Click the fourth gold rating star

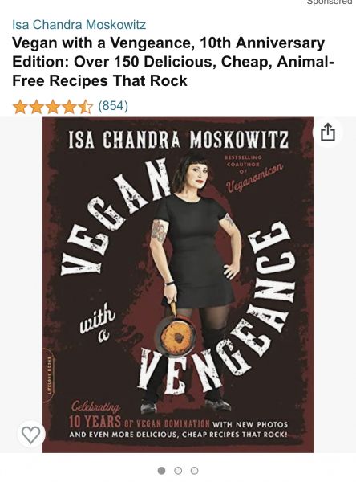tap(69, 107)
